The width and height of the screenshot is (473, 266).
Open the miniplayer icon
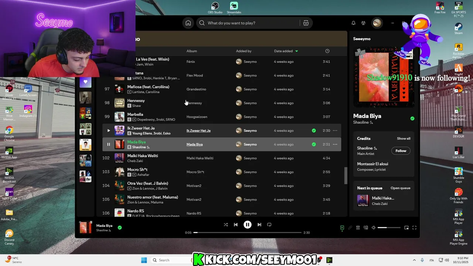coord(406,228)
